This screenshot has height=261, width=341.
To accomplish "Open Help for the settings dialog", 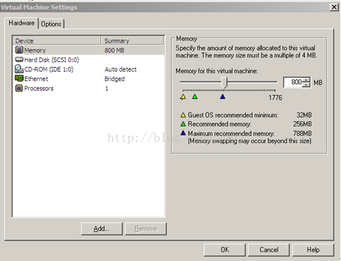I will [313, 250].
